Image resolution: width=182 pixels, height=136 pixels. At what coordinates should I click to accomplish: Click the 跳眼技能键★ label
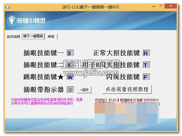43,77
